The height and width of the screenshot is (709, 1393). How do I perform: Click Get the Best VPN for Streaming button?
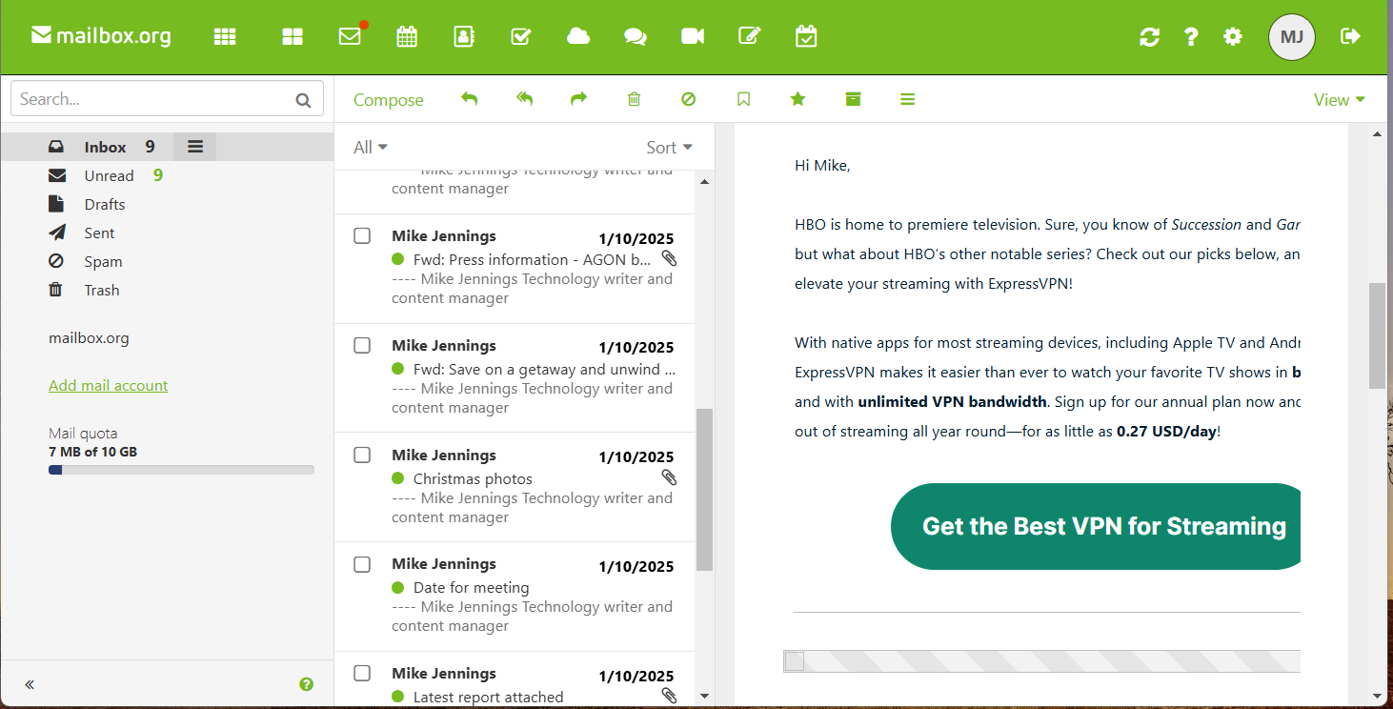tap(1096, 526)
